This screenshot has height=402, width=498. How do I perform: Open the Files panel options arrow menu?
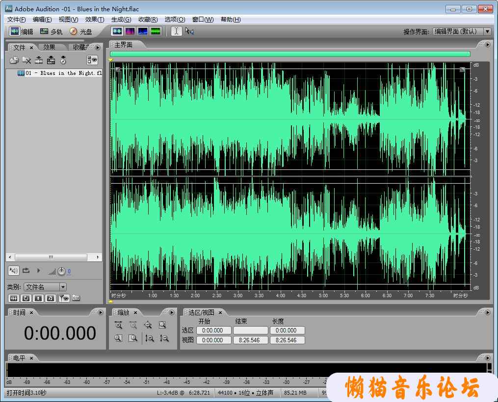pos(98,47)
